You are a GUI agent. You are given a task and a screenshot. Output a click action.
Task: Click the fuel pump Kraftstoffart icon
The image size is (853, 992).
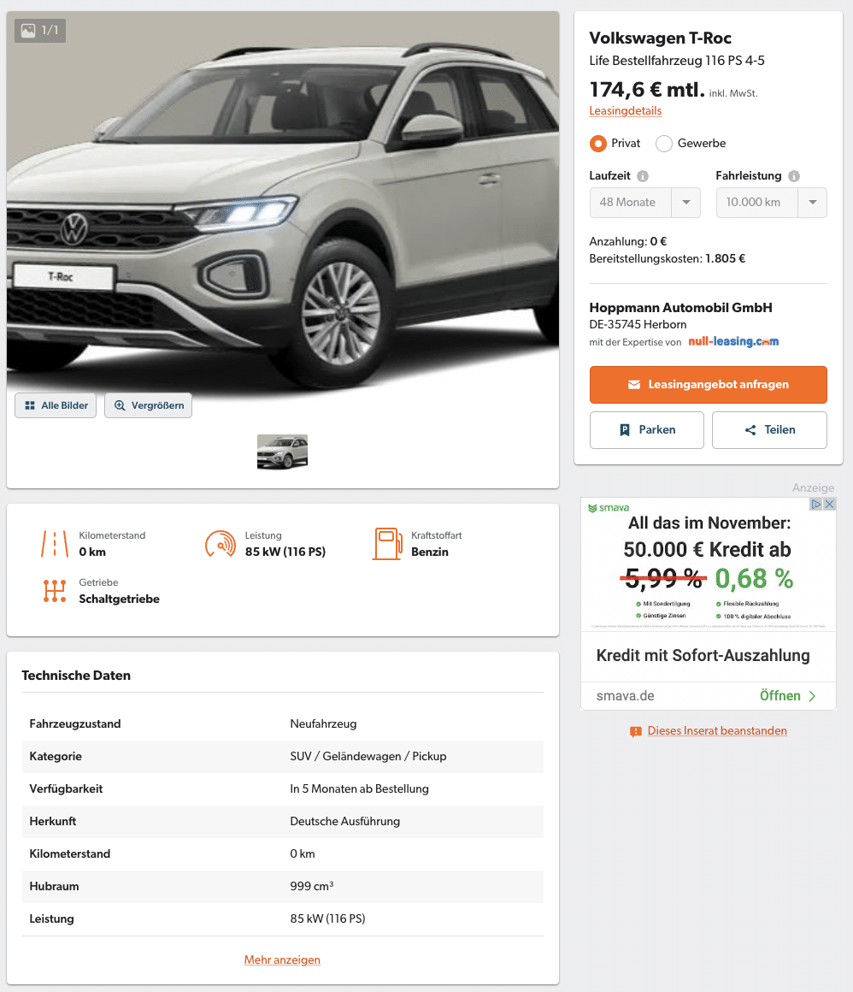(387, 543)
